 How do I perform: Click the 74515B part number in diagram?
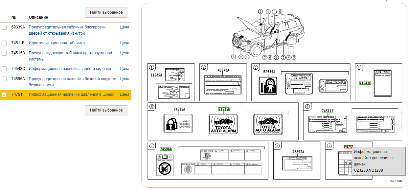tap(224, 109)
